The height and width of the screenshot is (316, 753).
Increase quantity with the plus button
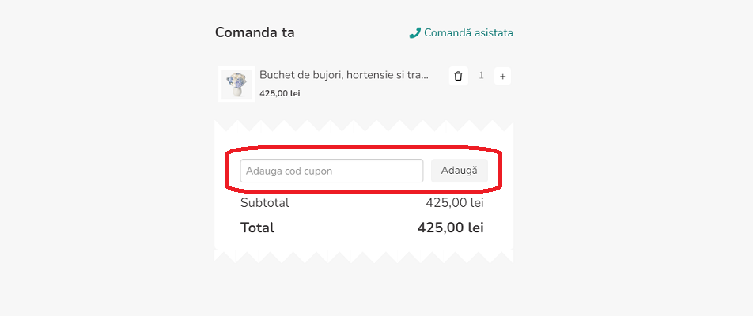[x=503, y=77]
